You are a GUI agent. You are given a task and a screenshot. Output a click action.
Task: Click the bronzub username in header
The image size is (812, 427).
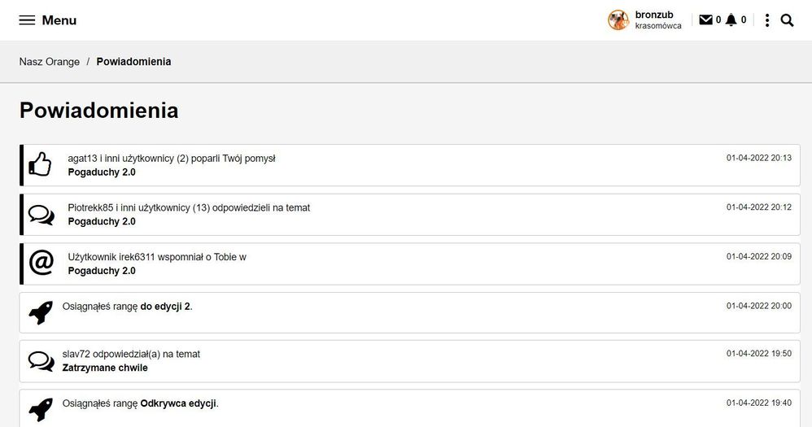[x=654, y=15]
